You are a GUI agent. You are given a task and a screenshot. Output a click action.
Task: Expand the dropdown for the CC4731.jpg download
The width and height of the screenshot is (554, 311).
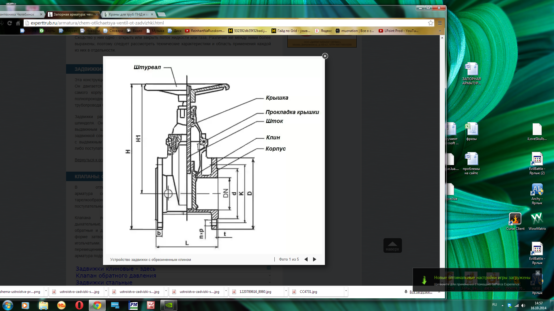coord(346,291)
